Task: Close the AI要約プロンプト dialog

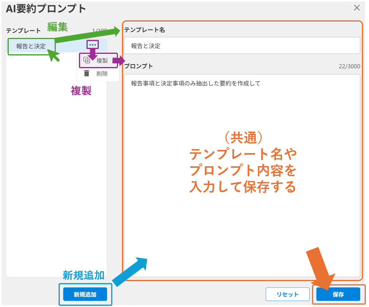Action: pyautogui.click(x=357, y=8)
